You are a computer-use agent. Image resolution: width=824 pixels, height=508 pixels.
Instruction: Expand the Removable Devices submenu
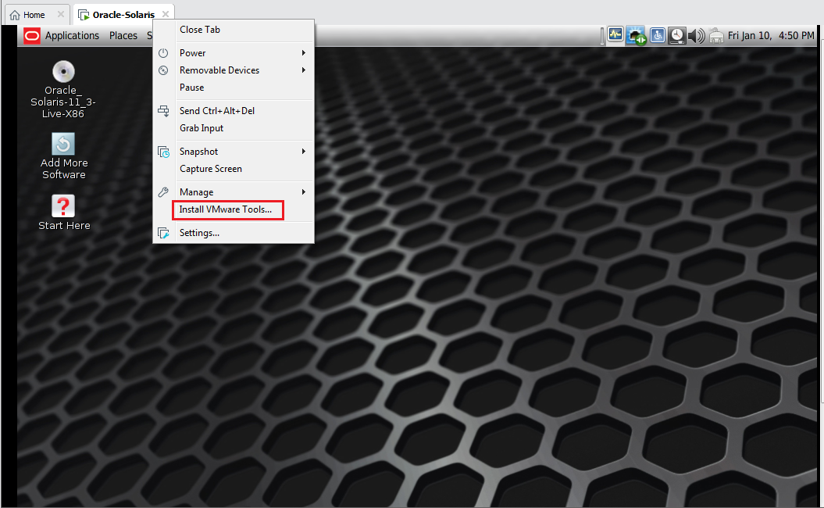pos(219,70)
